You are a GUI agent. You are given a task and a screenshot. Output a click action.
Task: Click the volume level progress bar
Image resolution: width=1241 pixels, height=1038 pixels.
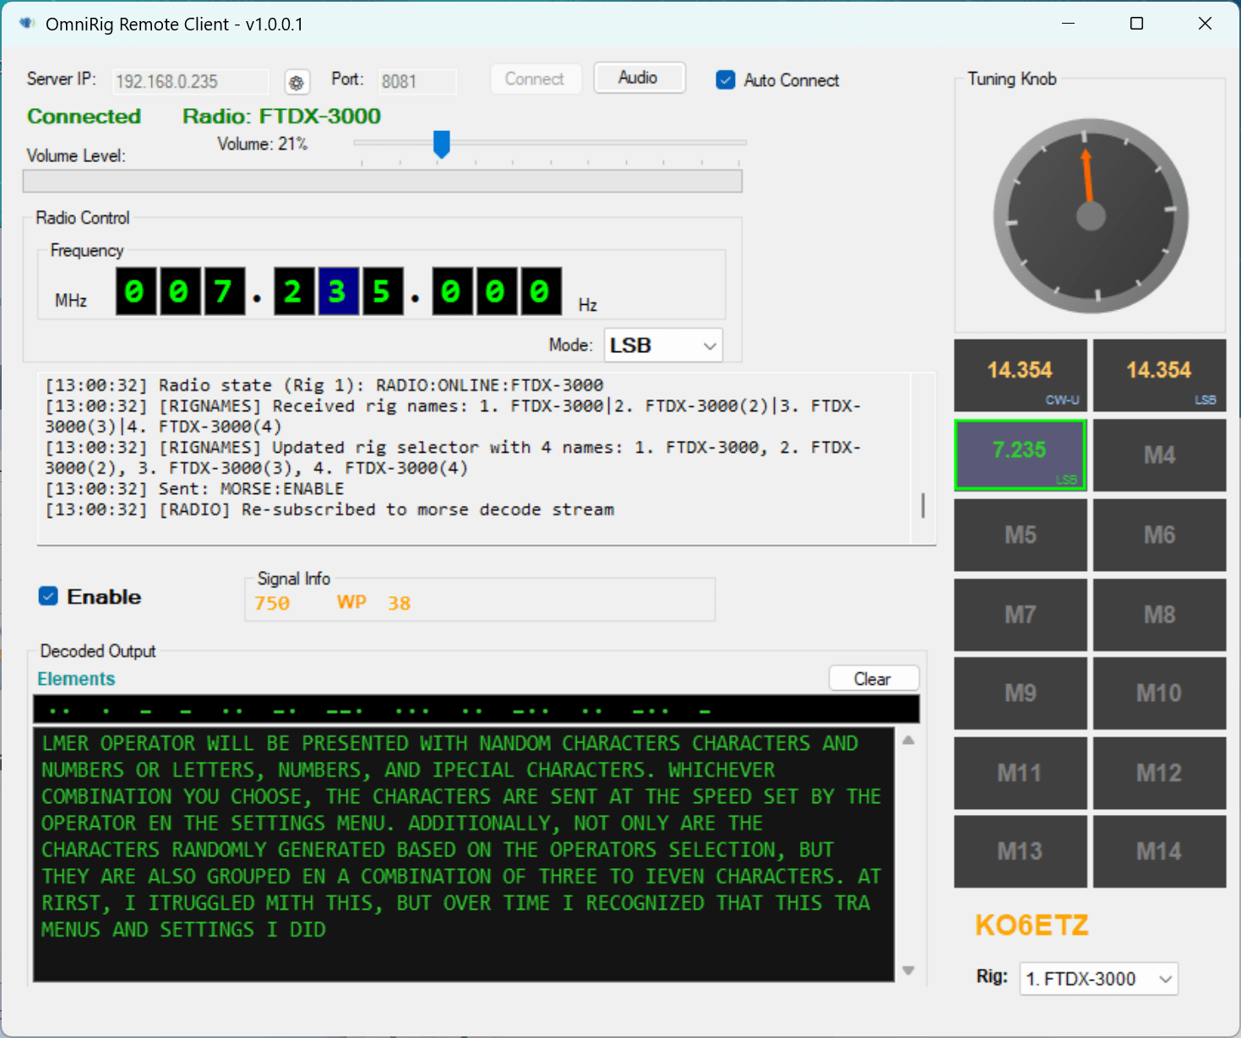[383, 181]
